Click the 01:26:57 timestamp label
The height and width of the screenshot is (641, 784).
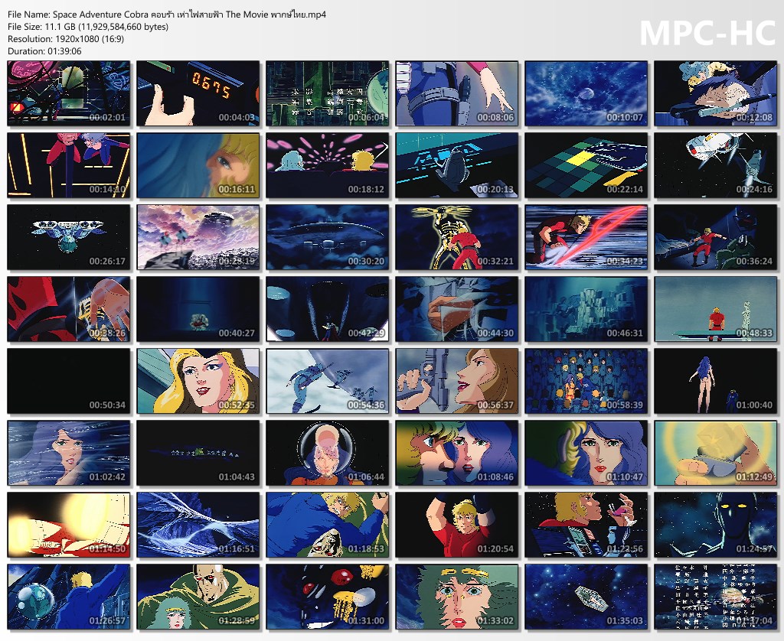107,621
